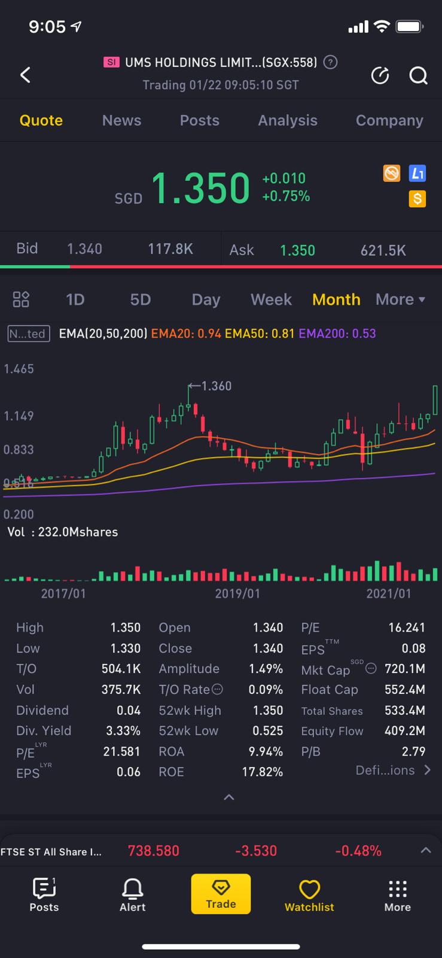Screen dimensions: 442x958
Task: Open the Posts icon in bottom bar
Action: tap(44, 895)
